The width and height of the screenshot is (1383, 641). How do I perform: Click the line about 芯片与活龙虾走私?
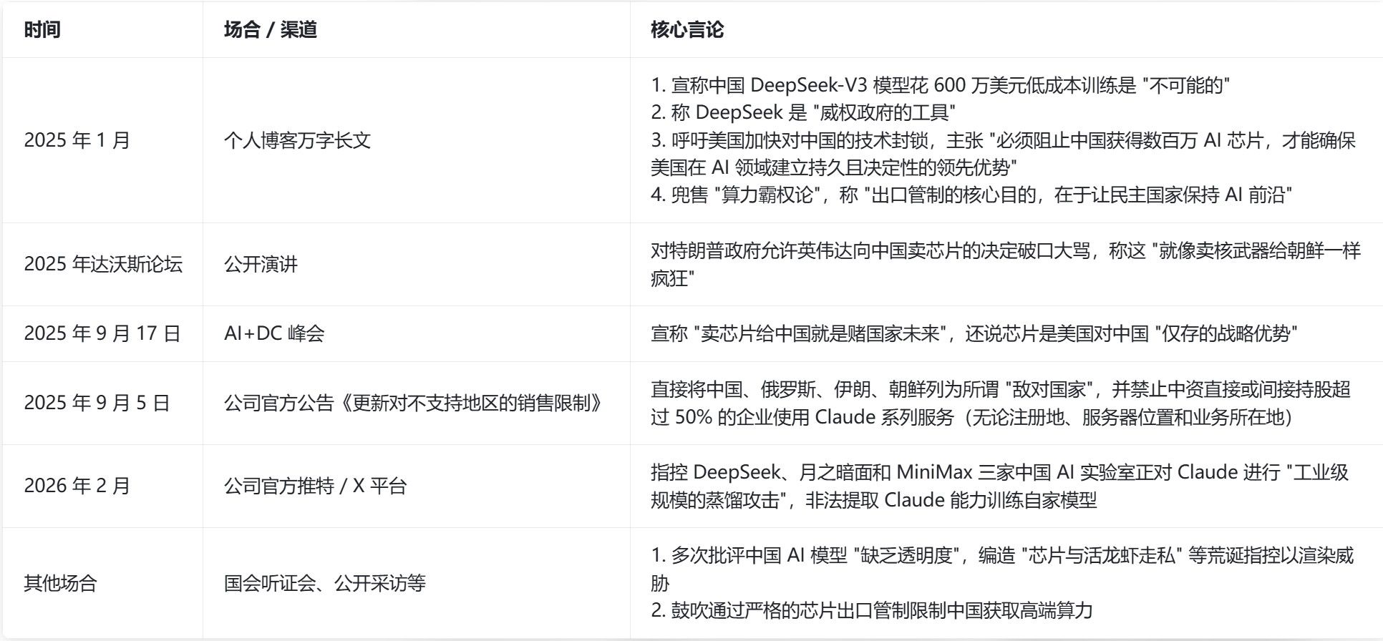coord(1002,569)
